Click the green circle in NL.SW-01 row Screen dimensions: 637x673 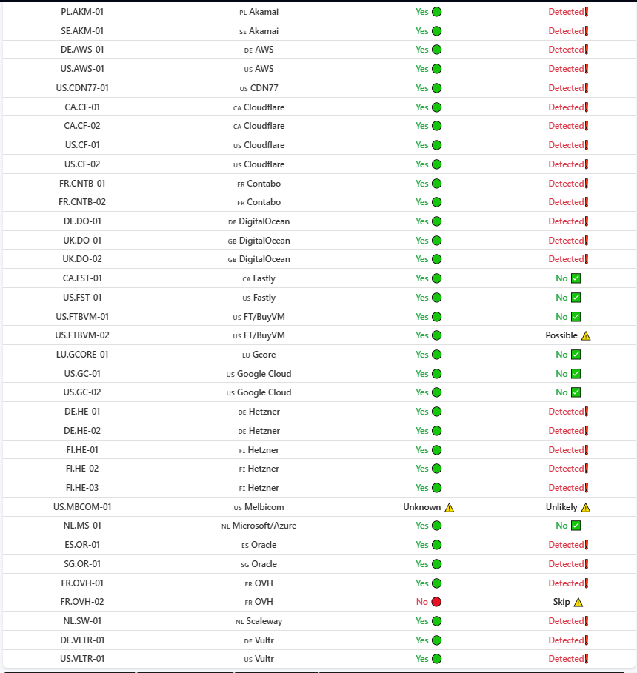click(436, 621)
